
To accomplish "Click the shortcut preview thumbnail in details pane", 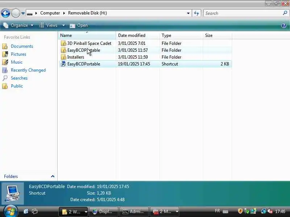I will pyautogui.click(x=13, y=193).
